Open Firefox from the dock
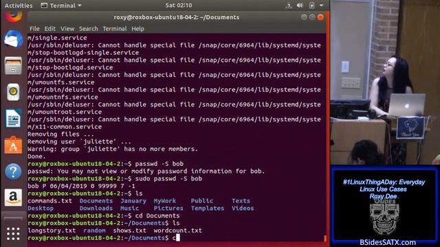 [13, 16]
